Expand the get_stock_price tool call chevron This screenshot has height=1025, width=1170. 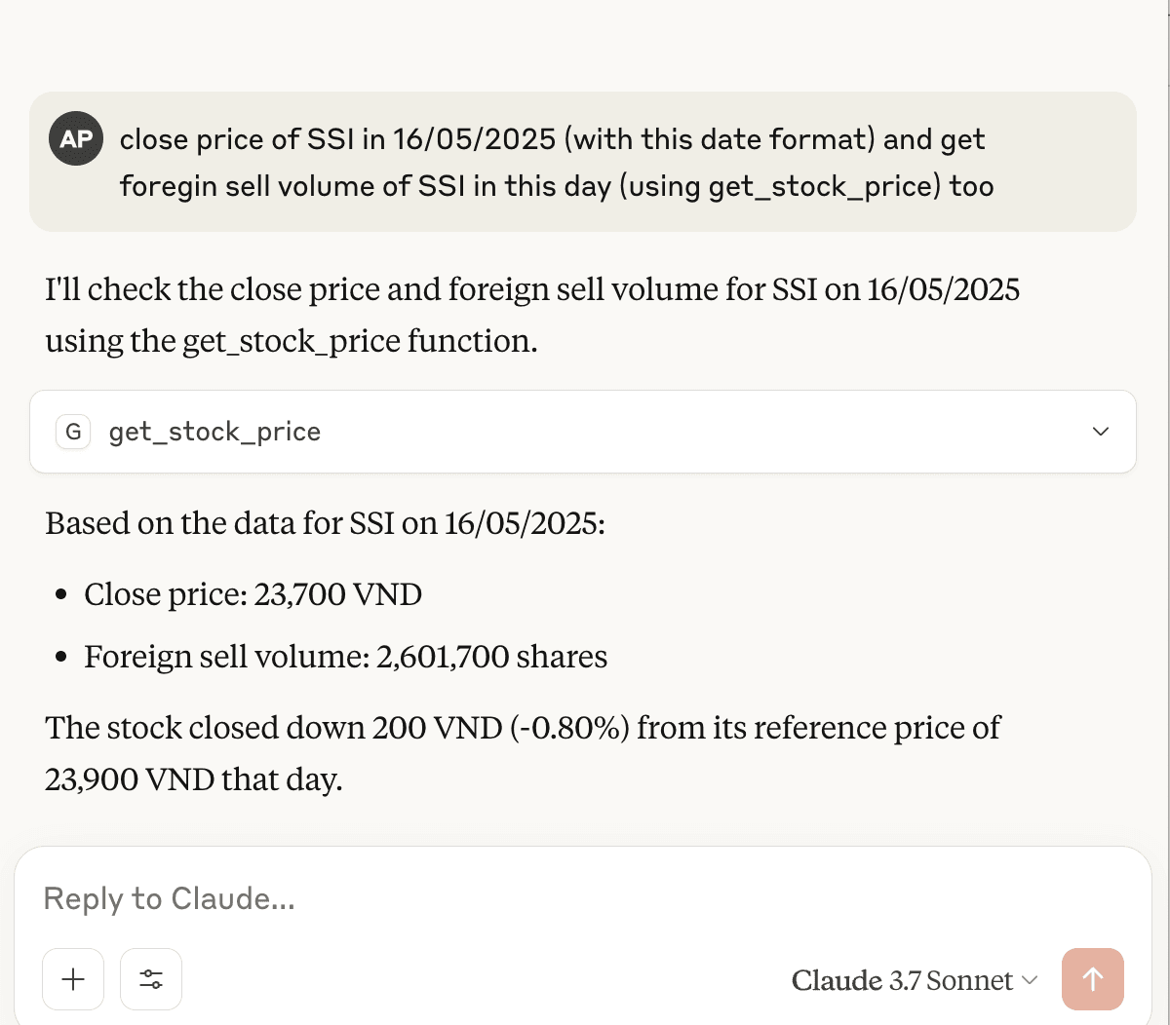[1101, 432]
